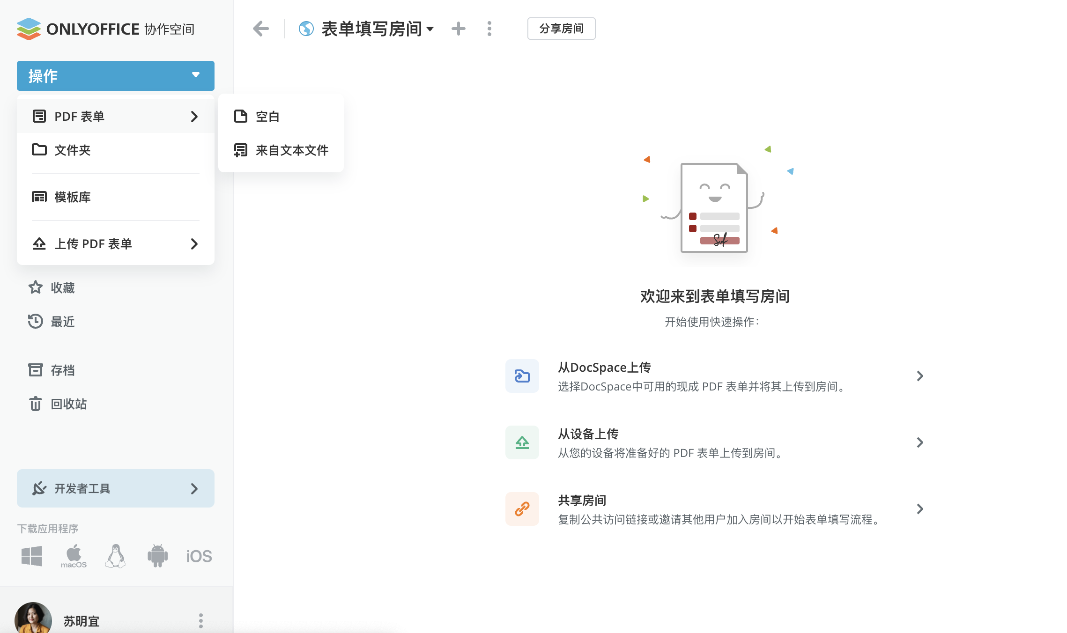
Task: Click the 苏明宜 user name
Action: click(x=82, y=621)
